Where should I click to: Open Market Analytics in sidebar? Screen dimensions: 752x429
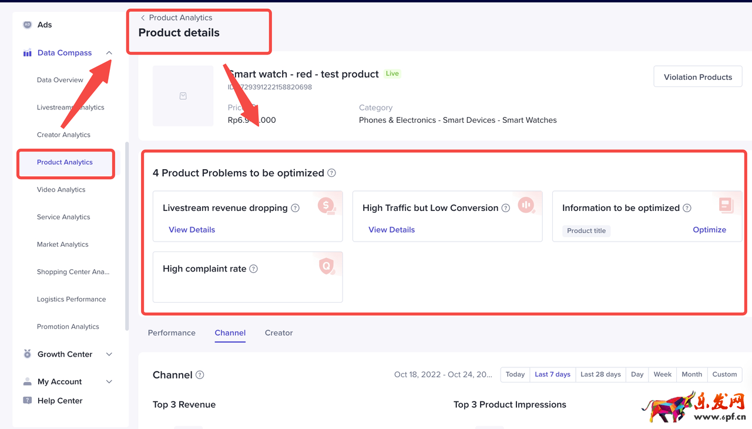(x=63, y=244)
